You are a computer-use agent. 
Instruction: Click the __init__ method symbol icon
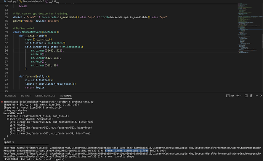tap(46, 2)
